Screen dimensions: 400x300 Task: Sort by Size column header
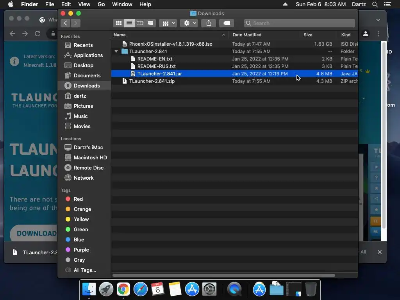[318, 35]
